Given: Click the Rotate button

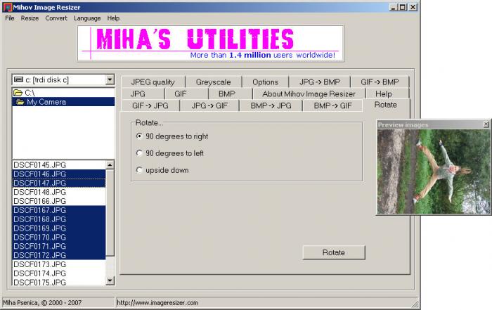Looking at the screenshot, I should pos(334,252).
